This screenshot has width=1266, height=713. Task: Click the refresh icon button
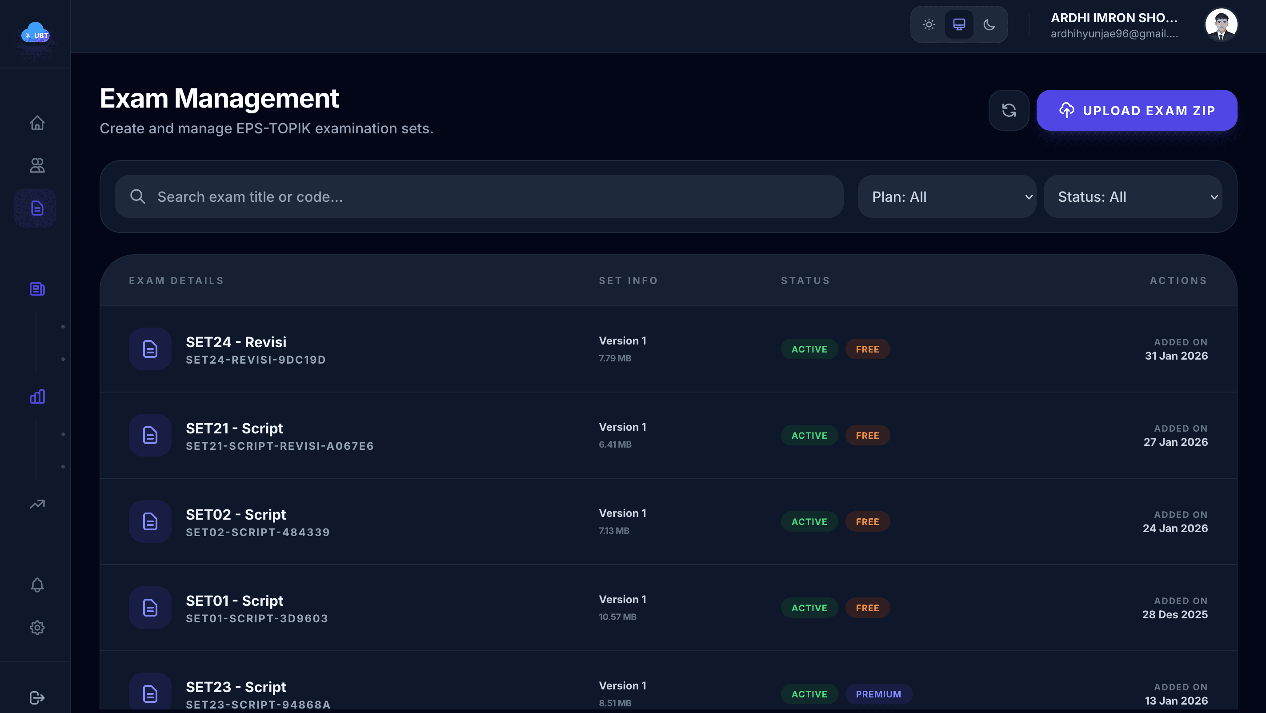point(1009,110)
